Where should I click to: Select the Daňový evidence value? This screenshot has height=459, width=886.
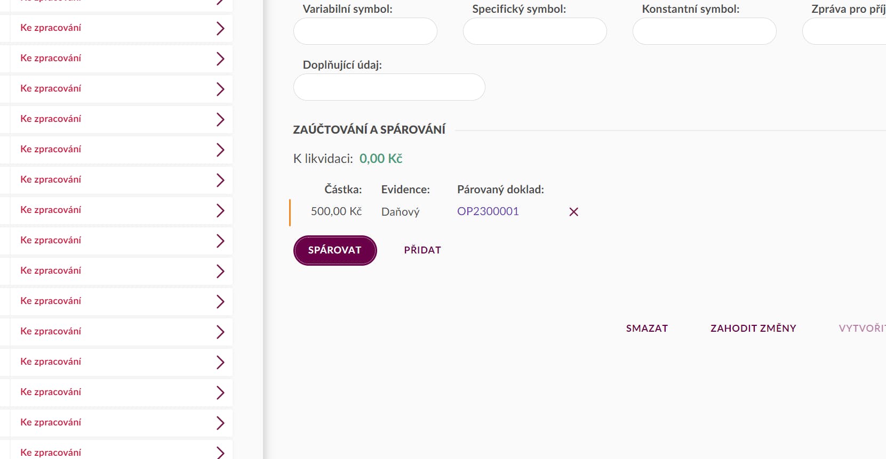401,212
